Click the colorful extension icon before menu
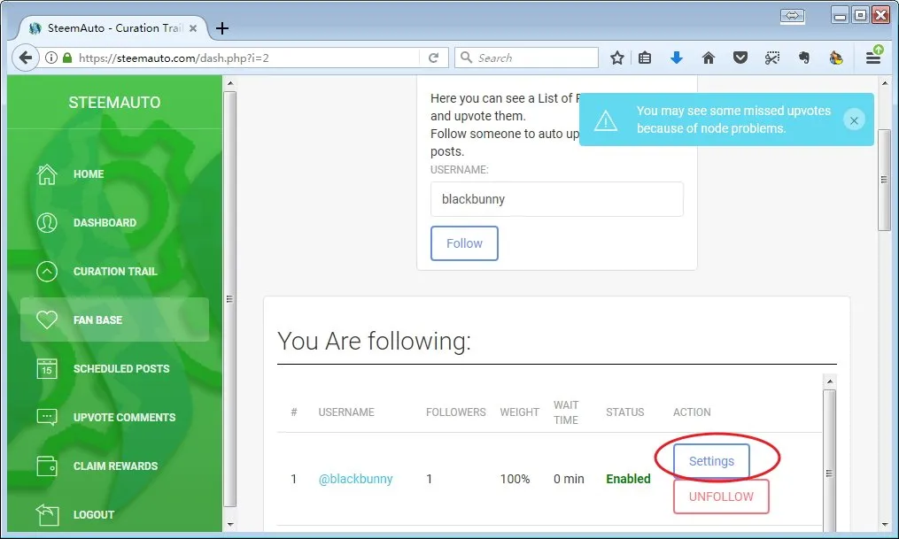 click(836, 58)
